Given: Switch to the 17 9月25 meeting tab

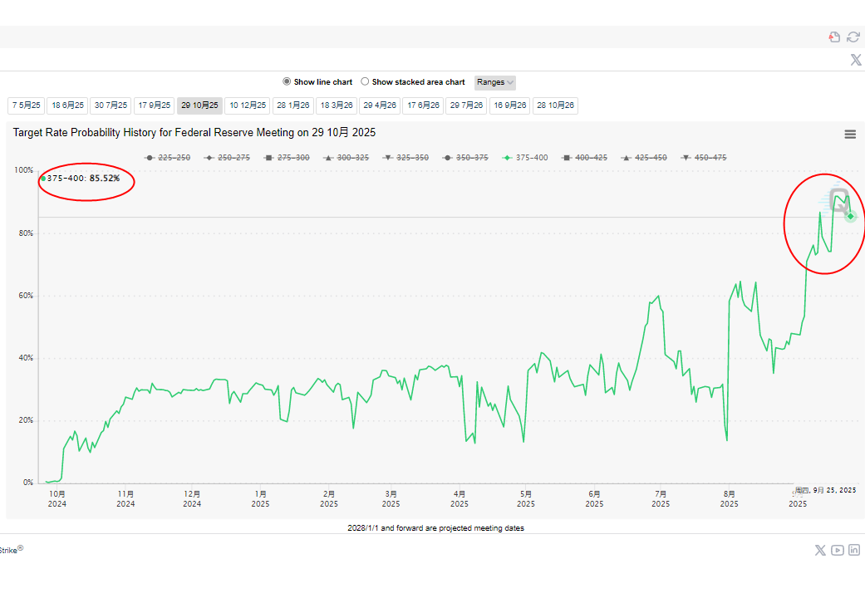Looking at the screenshot, I should (154, 105).
